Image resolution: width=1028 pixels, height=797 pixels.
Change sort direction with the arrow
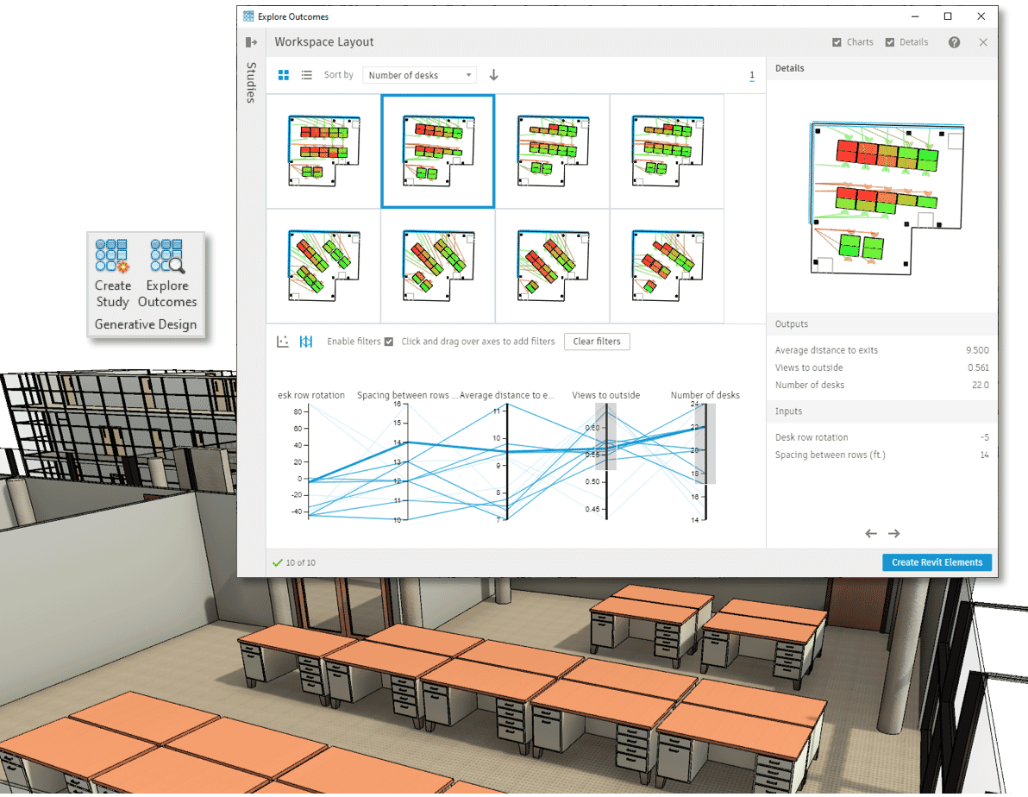(x=493, y=75)
